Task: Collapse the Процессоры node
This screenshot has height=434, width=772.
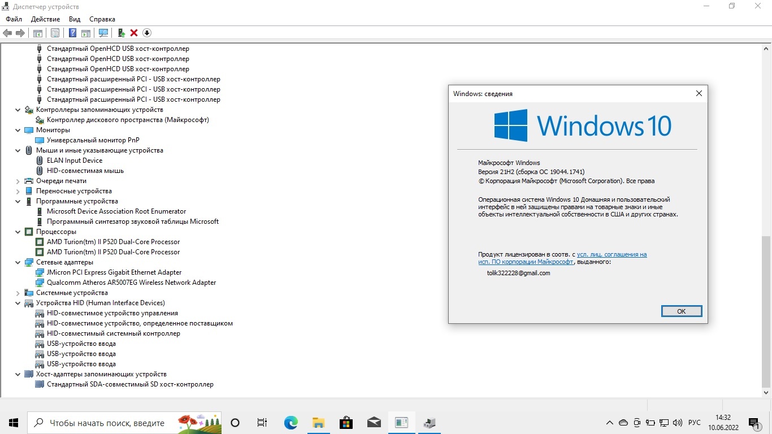Action: point(18,232)
